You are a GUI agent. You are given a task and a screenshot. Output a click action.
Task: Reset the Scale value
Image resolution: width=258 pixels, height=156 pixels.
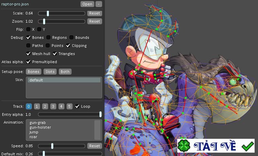point(95,13)
